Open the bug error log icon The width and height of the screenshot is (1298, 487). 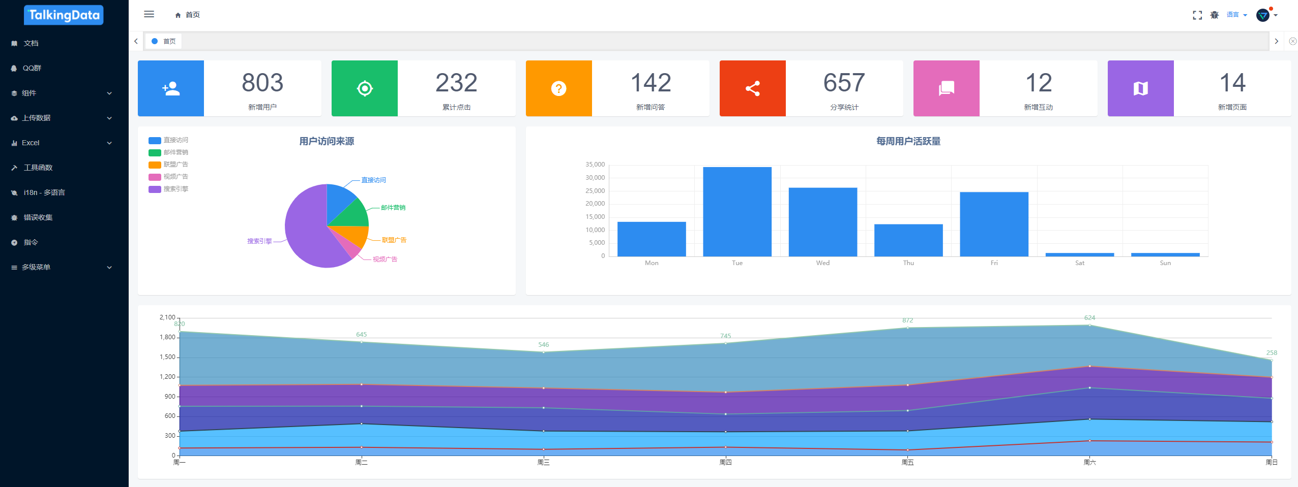click(x=1215, y=15)
